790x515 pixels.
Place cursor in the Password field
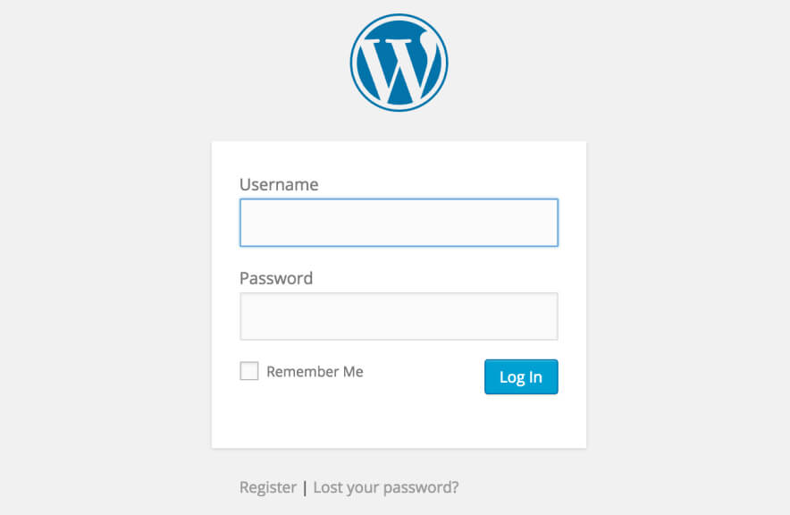pyautogui.click(x=399, y=317)
